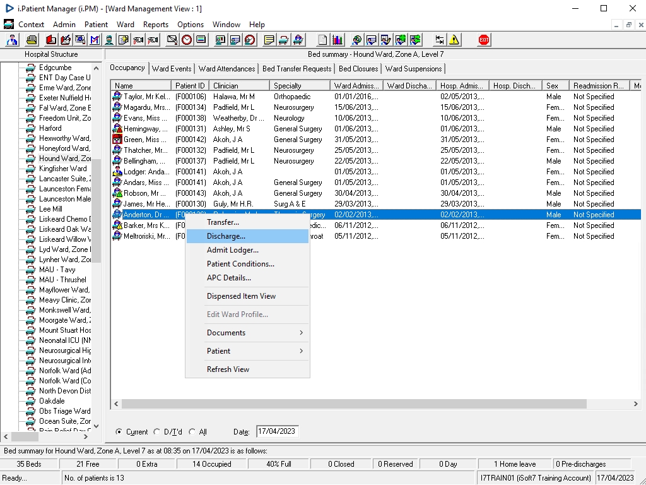Viewport: 646px width, 485px height.
Task: Choose Refresh View from the context menu
Action: tap(247, 369)
